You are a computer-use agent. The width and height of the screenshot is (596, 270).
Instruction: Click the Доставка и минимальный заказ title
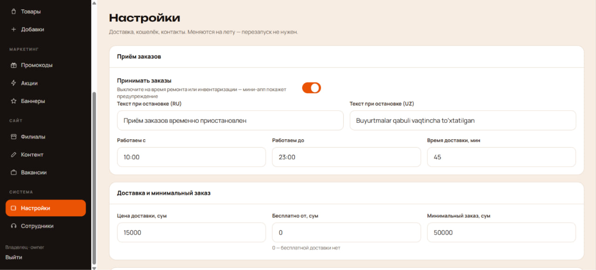[163, 193]
